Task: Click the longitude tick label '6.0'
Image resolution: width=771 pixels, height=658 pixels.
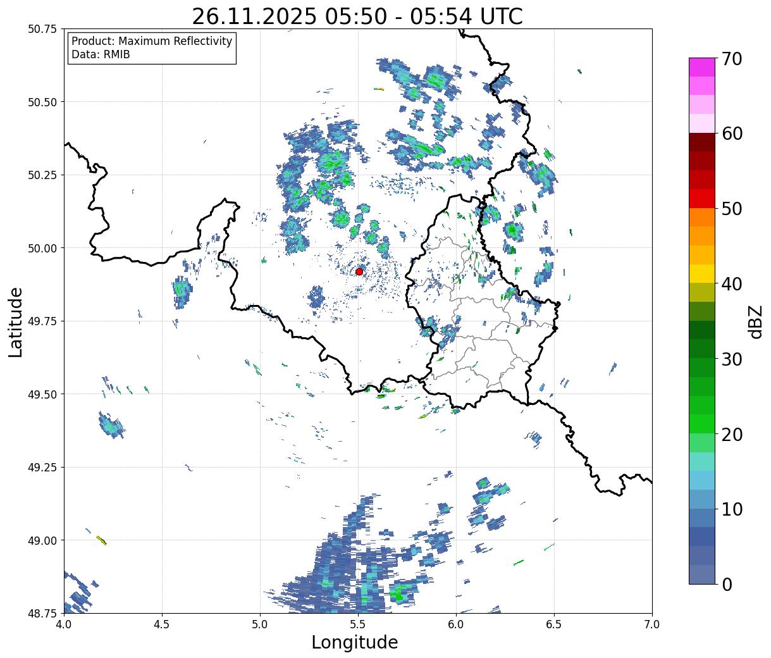Action: point(456,624)
